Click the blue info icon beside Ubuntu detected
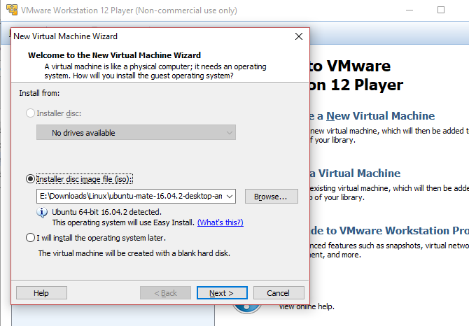This screenshot has height=326, width=469. click(x=43, y=212)
